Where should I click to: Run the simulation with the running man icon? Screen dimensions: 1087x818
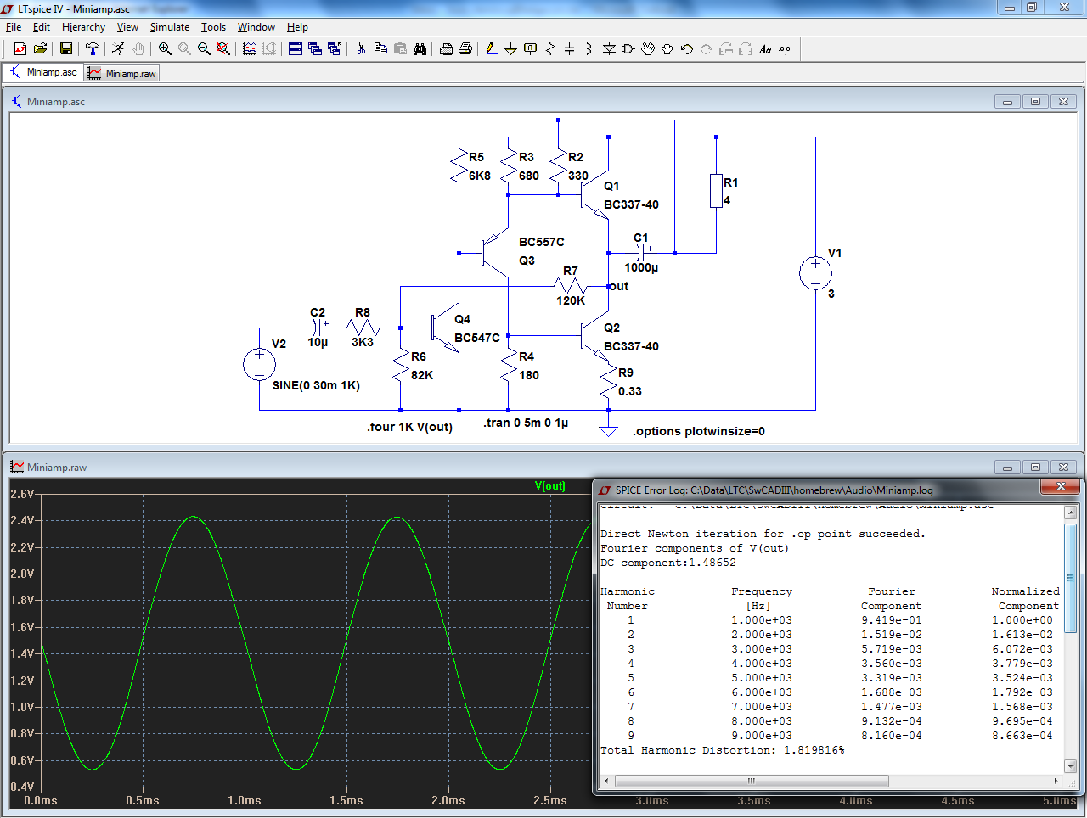(118, 49)
